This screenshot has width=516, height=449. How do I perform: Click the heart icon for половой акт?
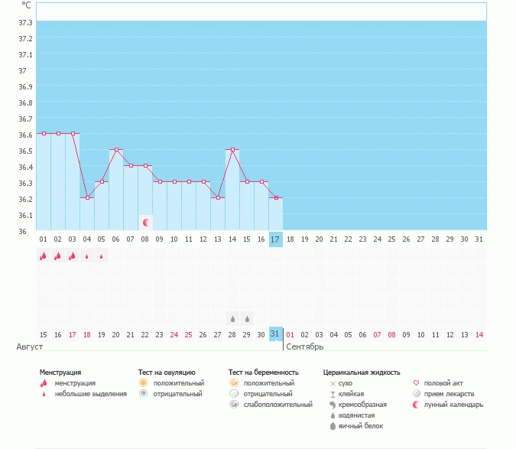(x=417, y=382)
